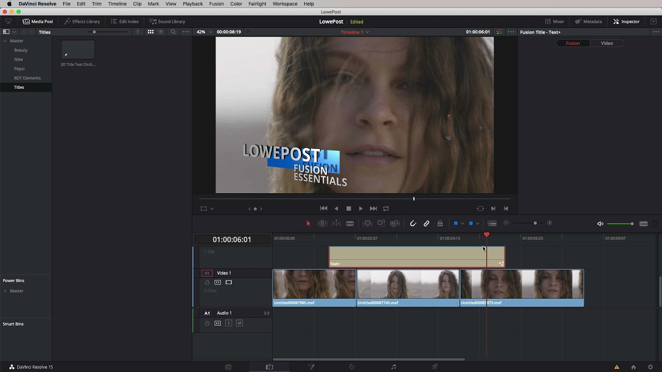
Task: Select the Blade Edit Mode tool
Action: (x=350, y=223)
